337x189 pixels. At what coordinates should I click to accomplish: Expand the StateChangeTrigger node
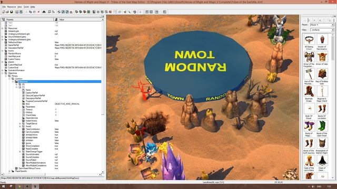(20, 152)
